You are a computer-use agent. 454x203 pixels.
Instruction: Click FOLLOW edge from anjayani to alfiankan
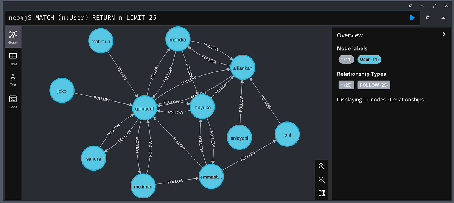241,104
